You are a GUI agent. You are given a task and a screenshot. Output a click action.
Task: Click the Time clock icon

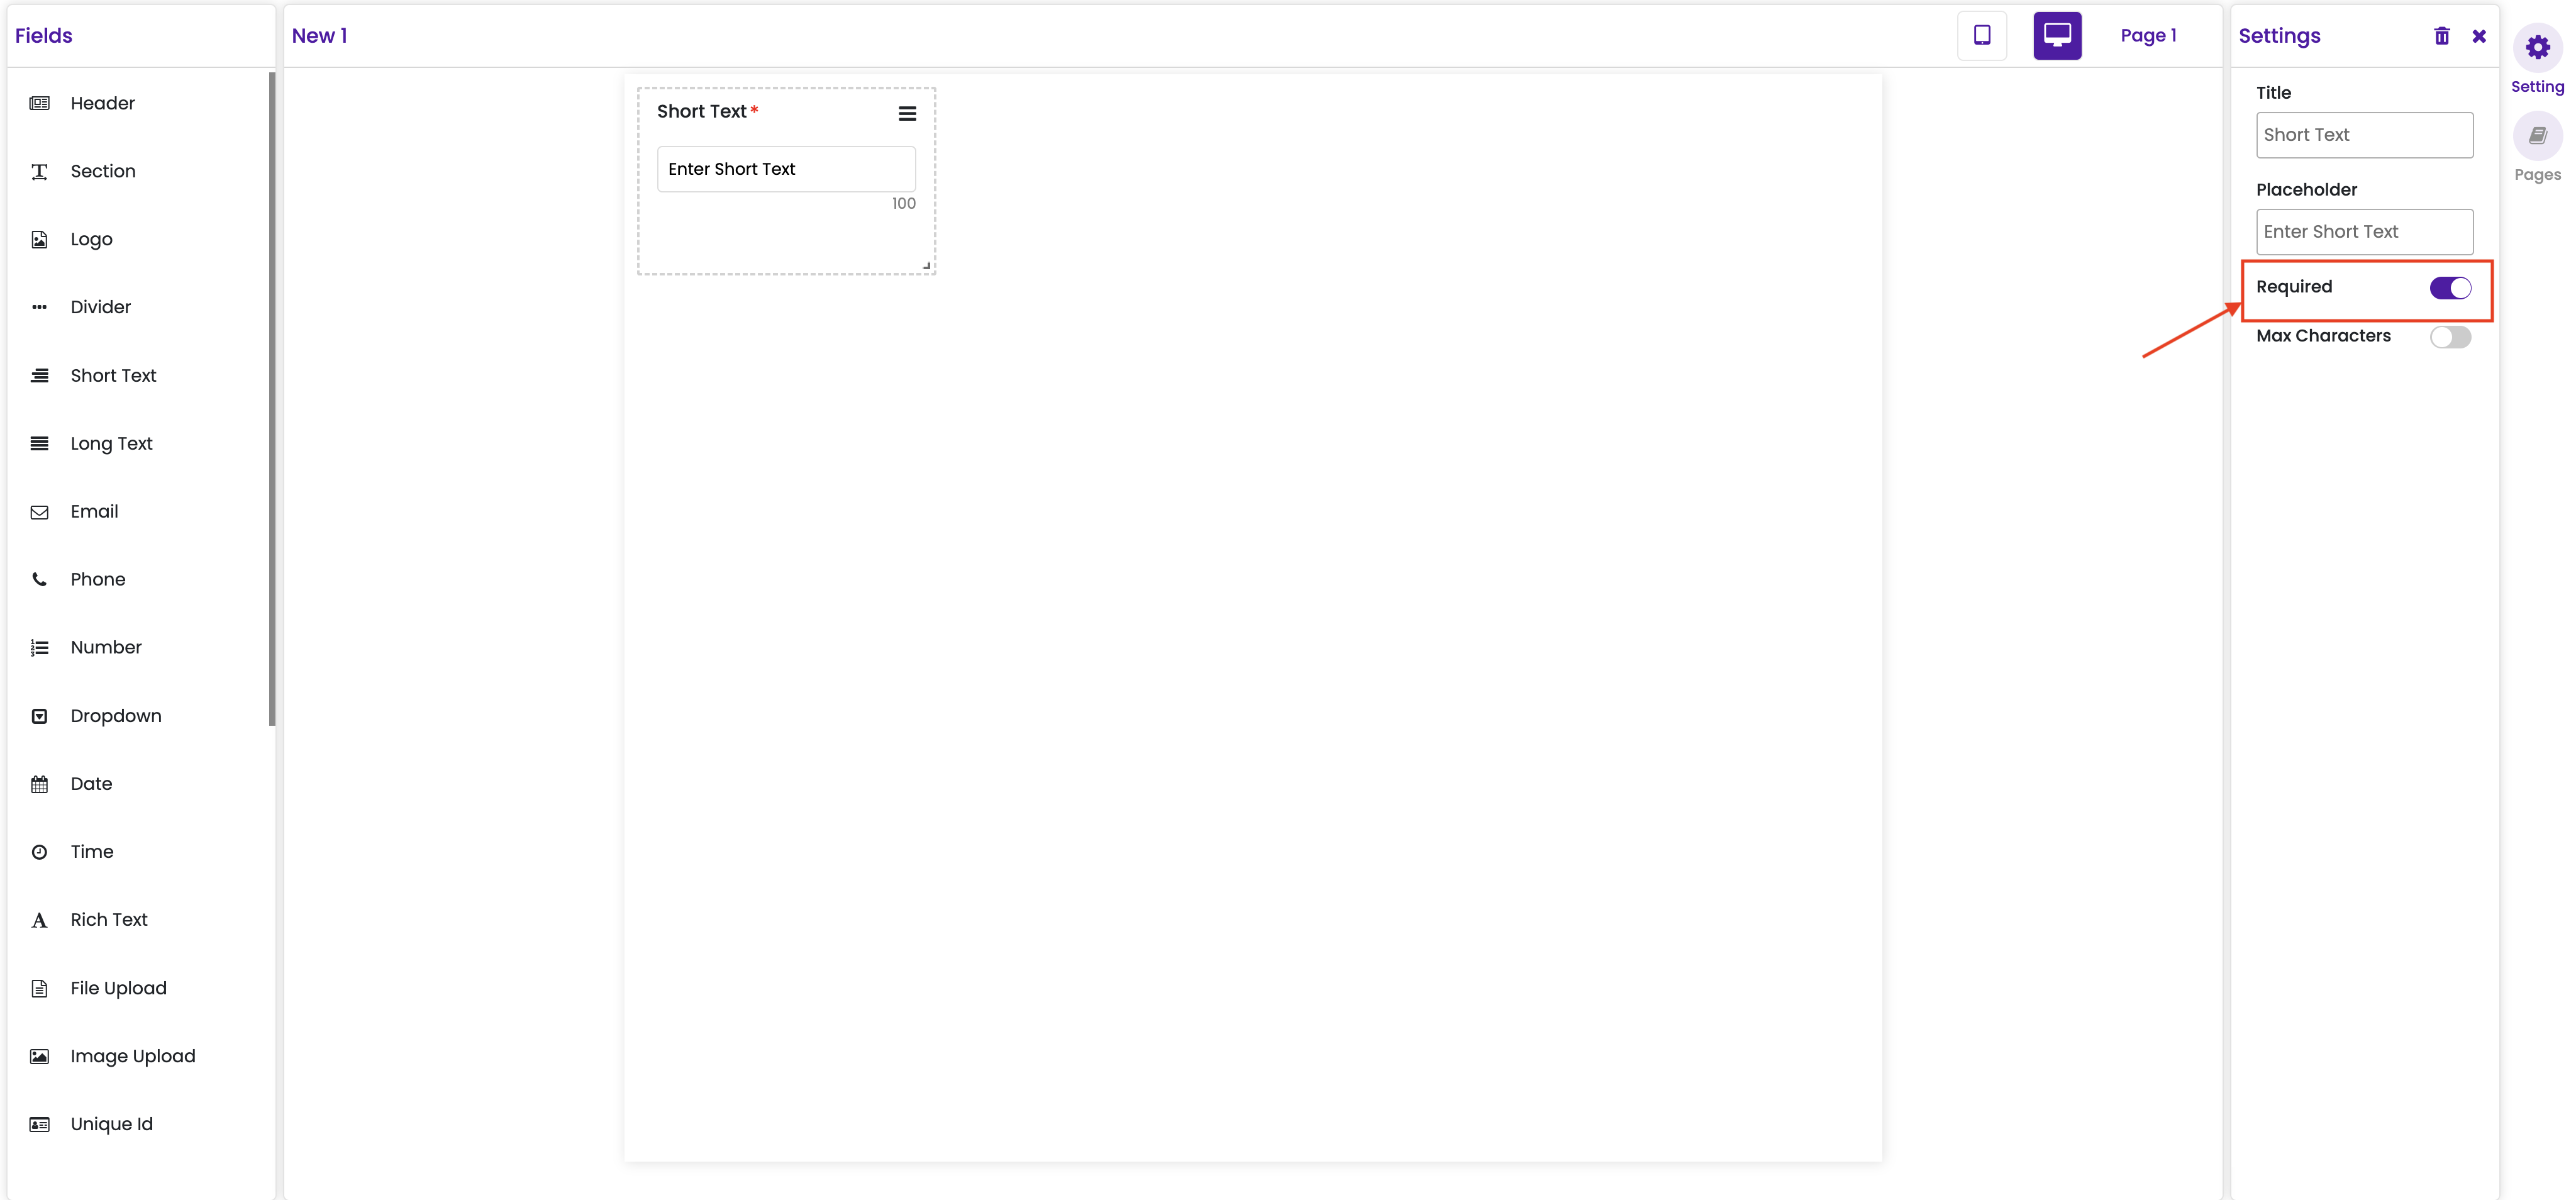point(39,852)
